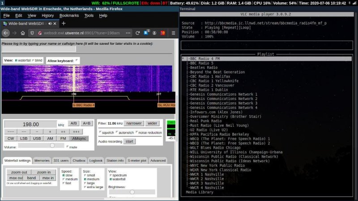Select the fast waterfall speed option
Screen dimensions: 358x201
coord(63,183)
